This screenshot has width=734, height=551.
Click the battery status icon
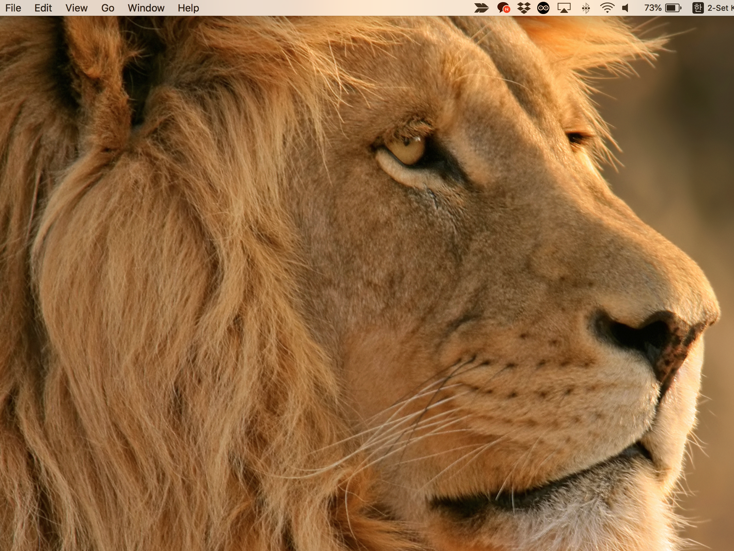pyautogui.click(x=673, y=8)
